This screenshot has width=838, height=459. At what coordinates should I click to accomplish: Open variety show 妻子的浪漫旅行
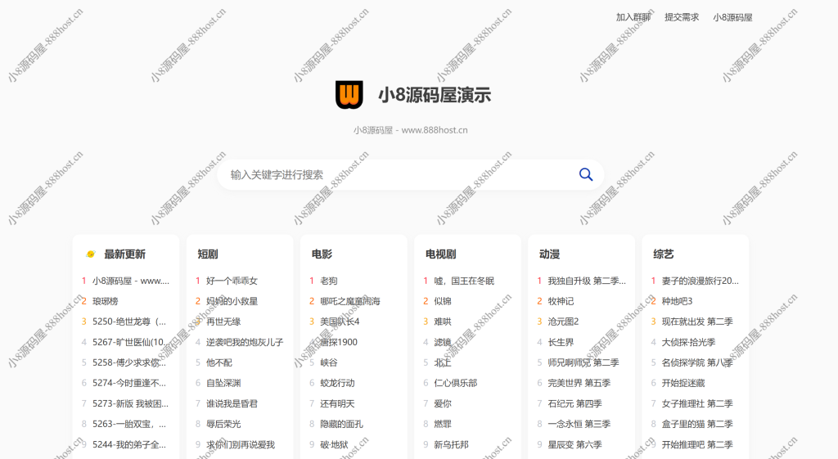tap(701, 281)
